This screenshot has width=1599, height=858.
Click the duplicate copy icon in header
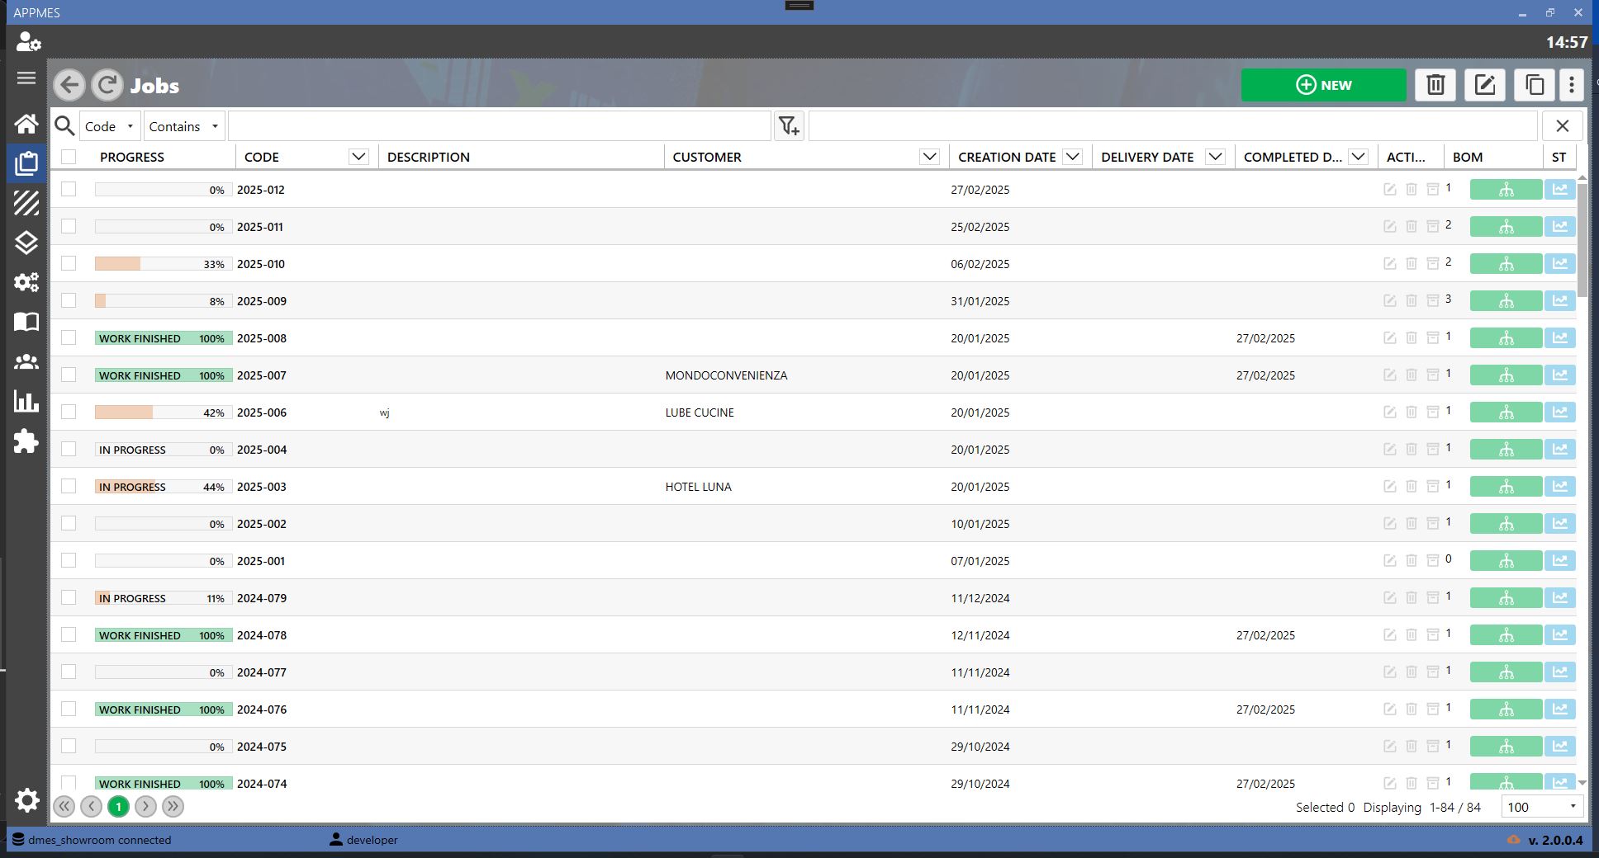1534,85
